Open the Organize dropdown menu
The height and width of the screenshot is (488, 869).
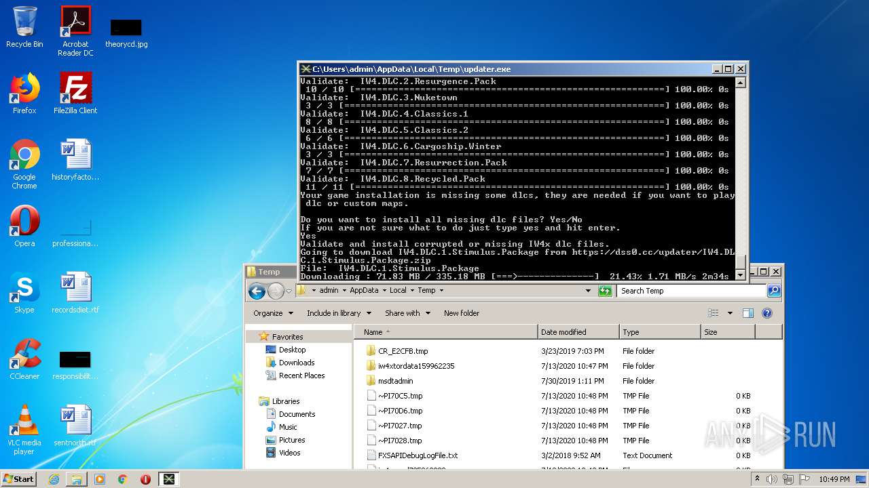pos(273,313)
